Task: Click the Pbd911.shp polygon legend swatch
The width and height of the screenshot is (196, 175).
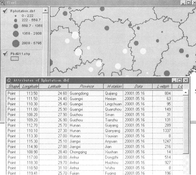Action: pos(15,58)
